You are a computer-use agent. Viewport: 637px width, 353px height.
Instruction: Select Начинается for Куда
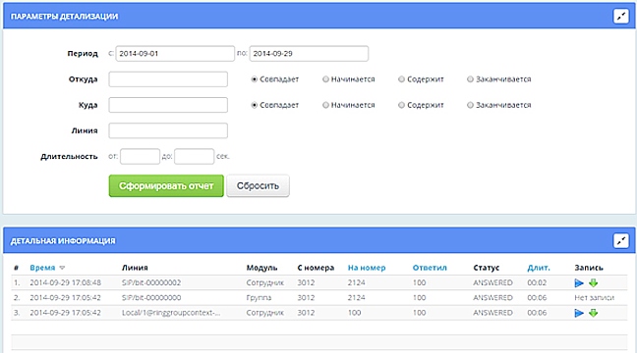pos(325,105)
